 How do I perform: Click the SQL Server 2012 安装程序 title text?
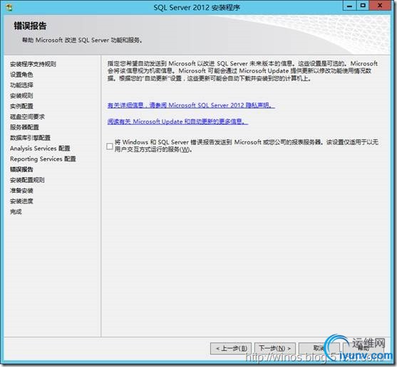197,8
